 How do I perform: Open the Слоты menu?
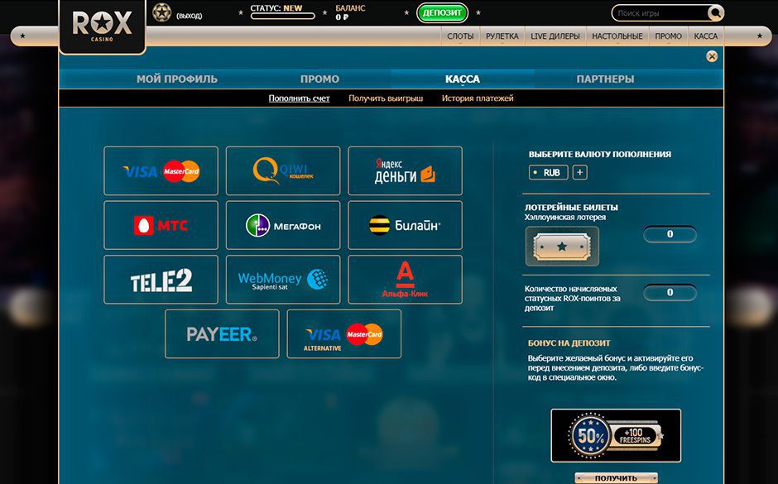460,36
